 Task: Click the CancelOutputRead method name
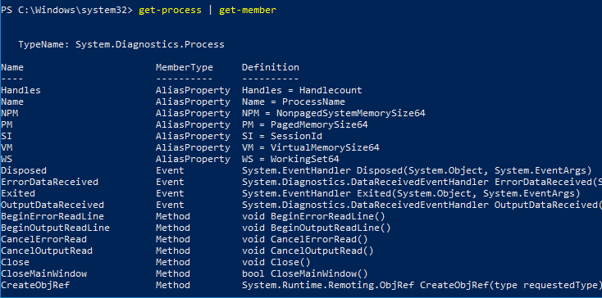pos(47,251)
